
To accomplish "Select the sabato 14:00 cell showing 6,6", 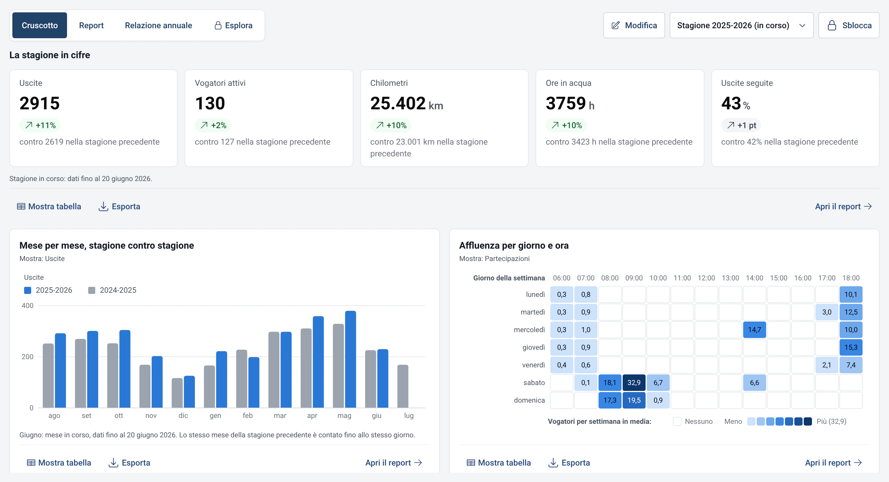I will [x=754, y=383].
